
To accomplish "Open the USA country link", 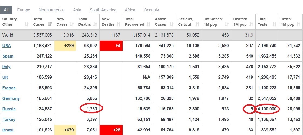I will pos(6,46).
